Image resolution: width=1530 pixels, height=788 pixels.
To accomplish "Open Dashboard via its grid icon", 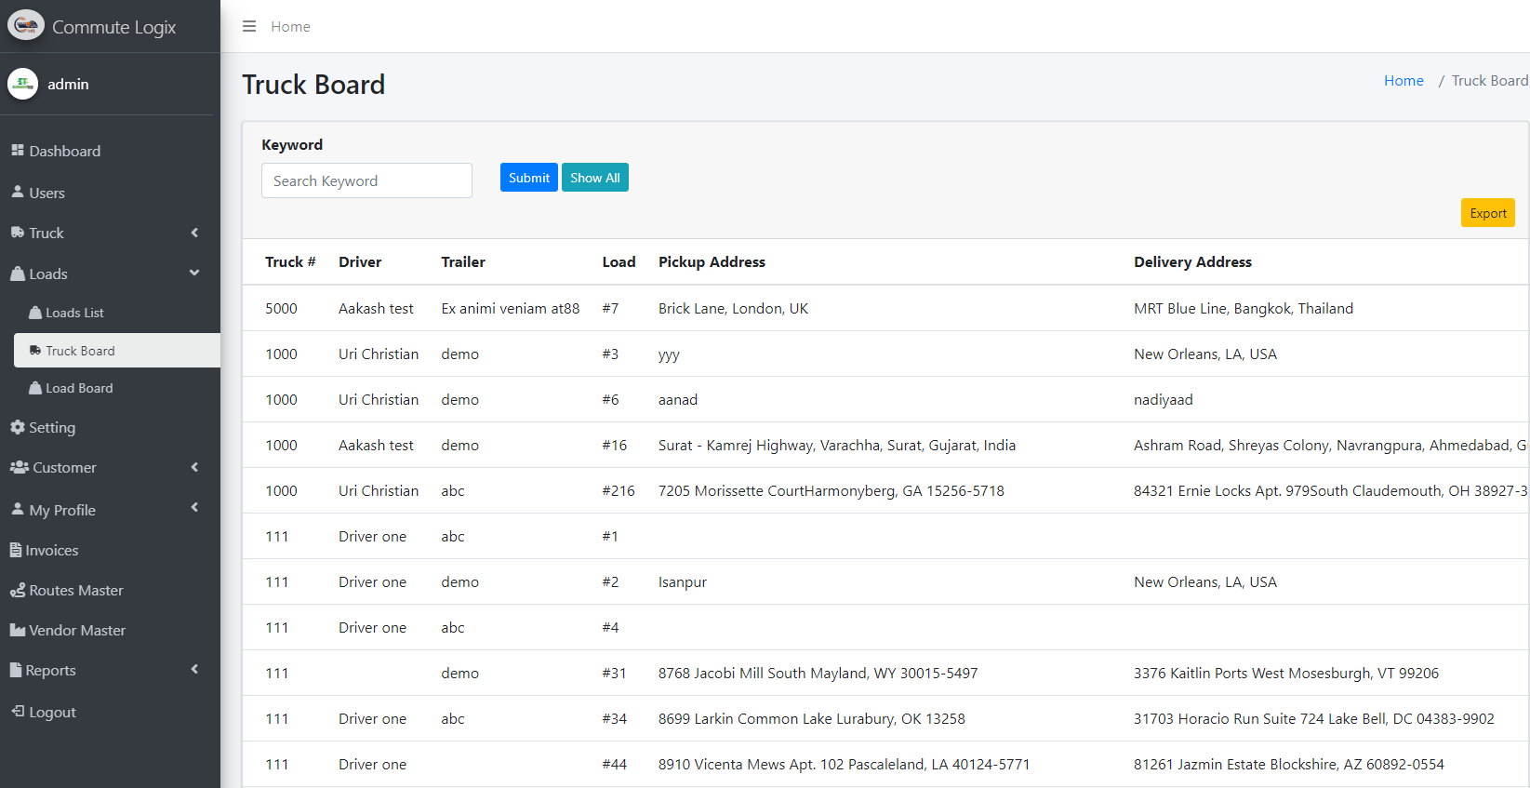I will (18, 151).
